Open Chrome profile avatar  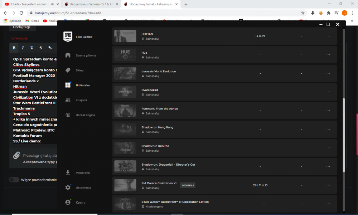[344, 13]
